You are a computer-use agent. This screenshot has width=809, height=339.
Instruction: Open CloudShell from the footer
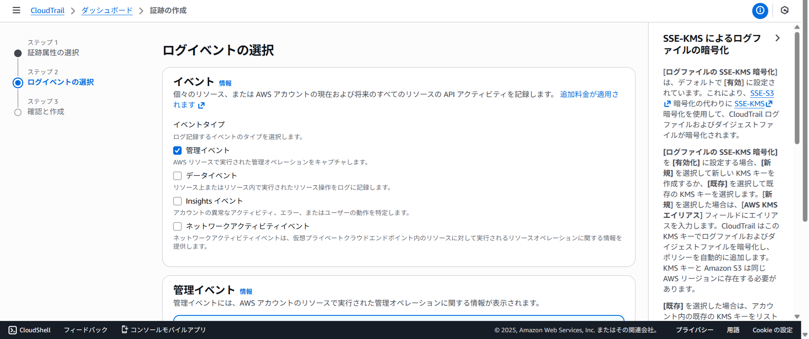click(x=30, y=330)
